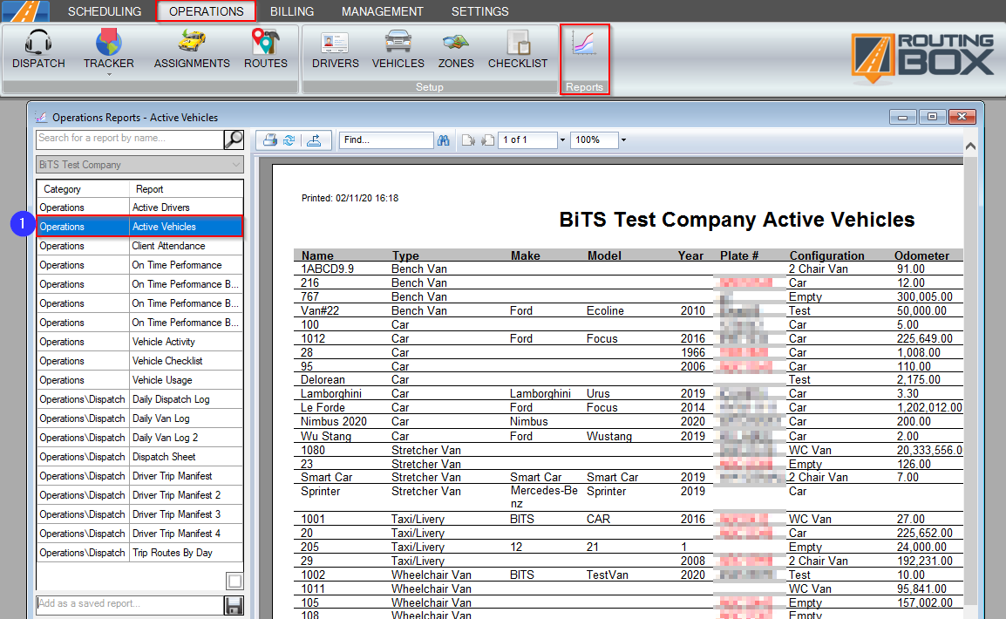This screenshot has height=619, width=1006.
Task: Click the report scrollbar up arrow
Action: [971, 146]
